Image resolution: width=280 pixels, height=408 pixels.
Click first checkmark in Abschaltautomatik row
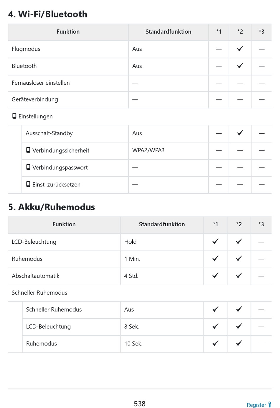[x=215, y=276]
